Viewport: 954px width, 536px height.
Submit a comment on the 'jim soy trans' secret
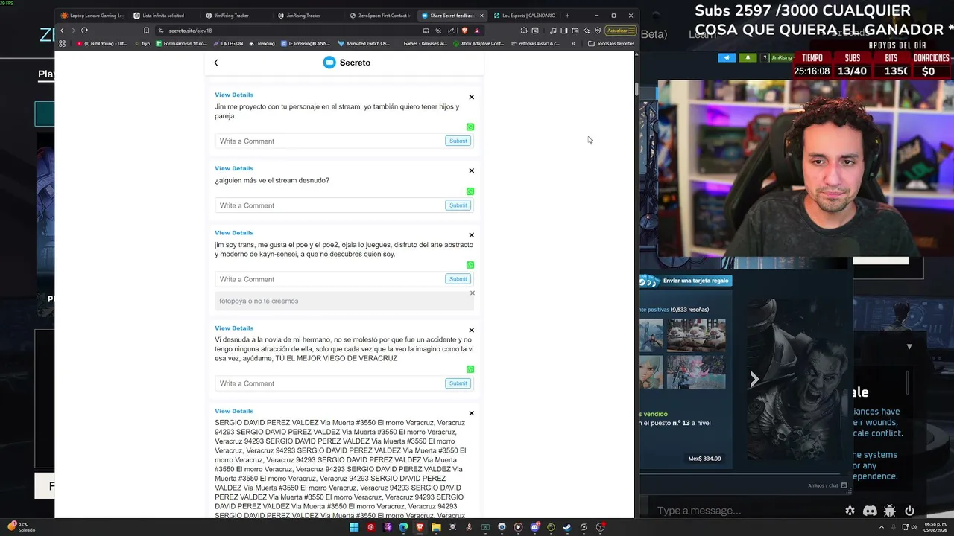[458, 279]
